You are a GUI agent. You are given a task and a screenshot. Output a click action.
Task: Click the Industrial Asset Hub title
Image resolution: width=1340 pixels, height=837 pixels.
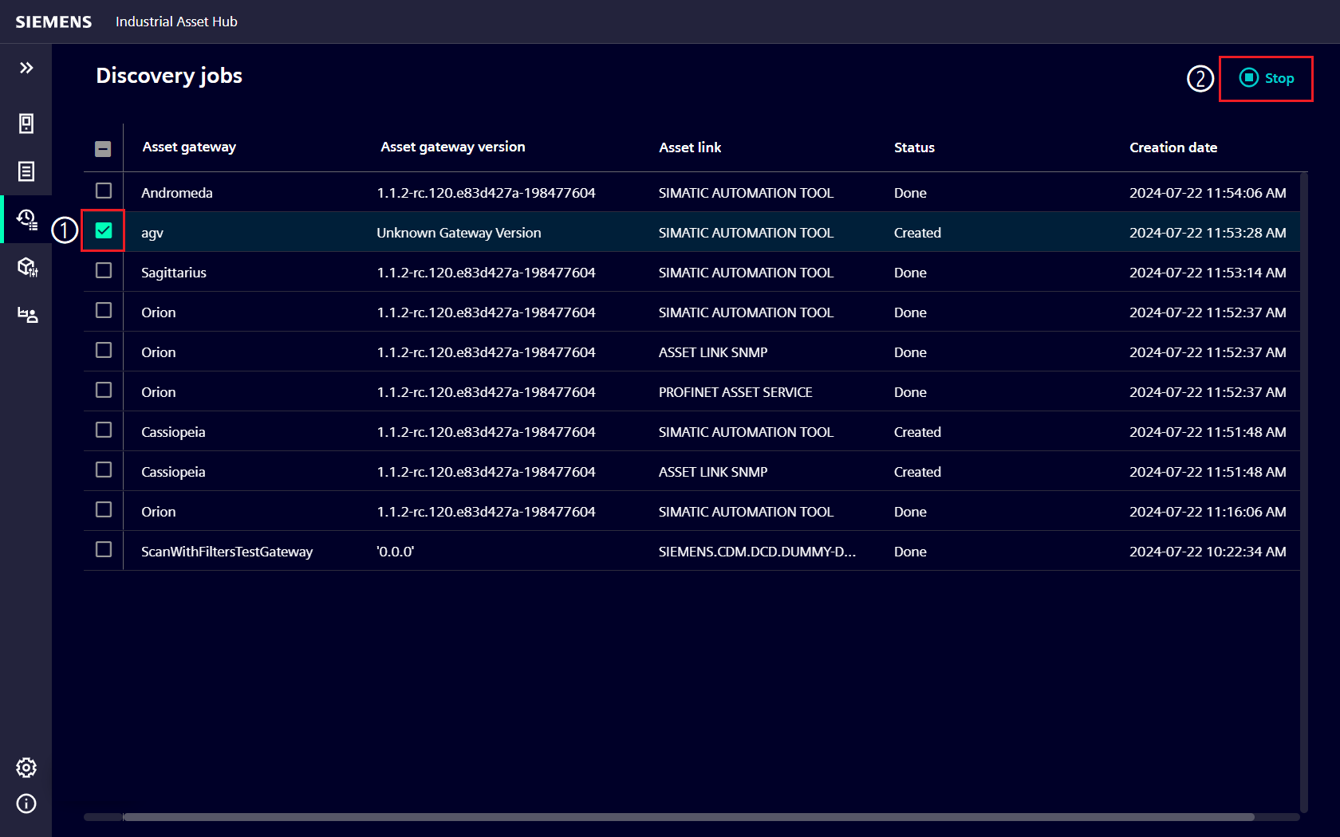point(176,22)
